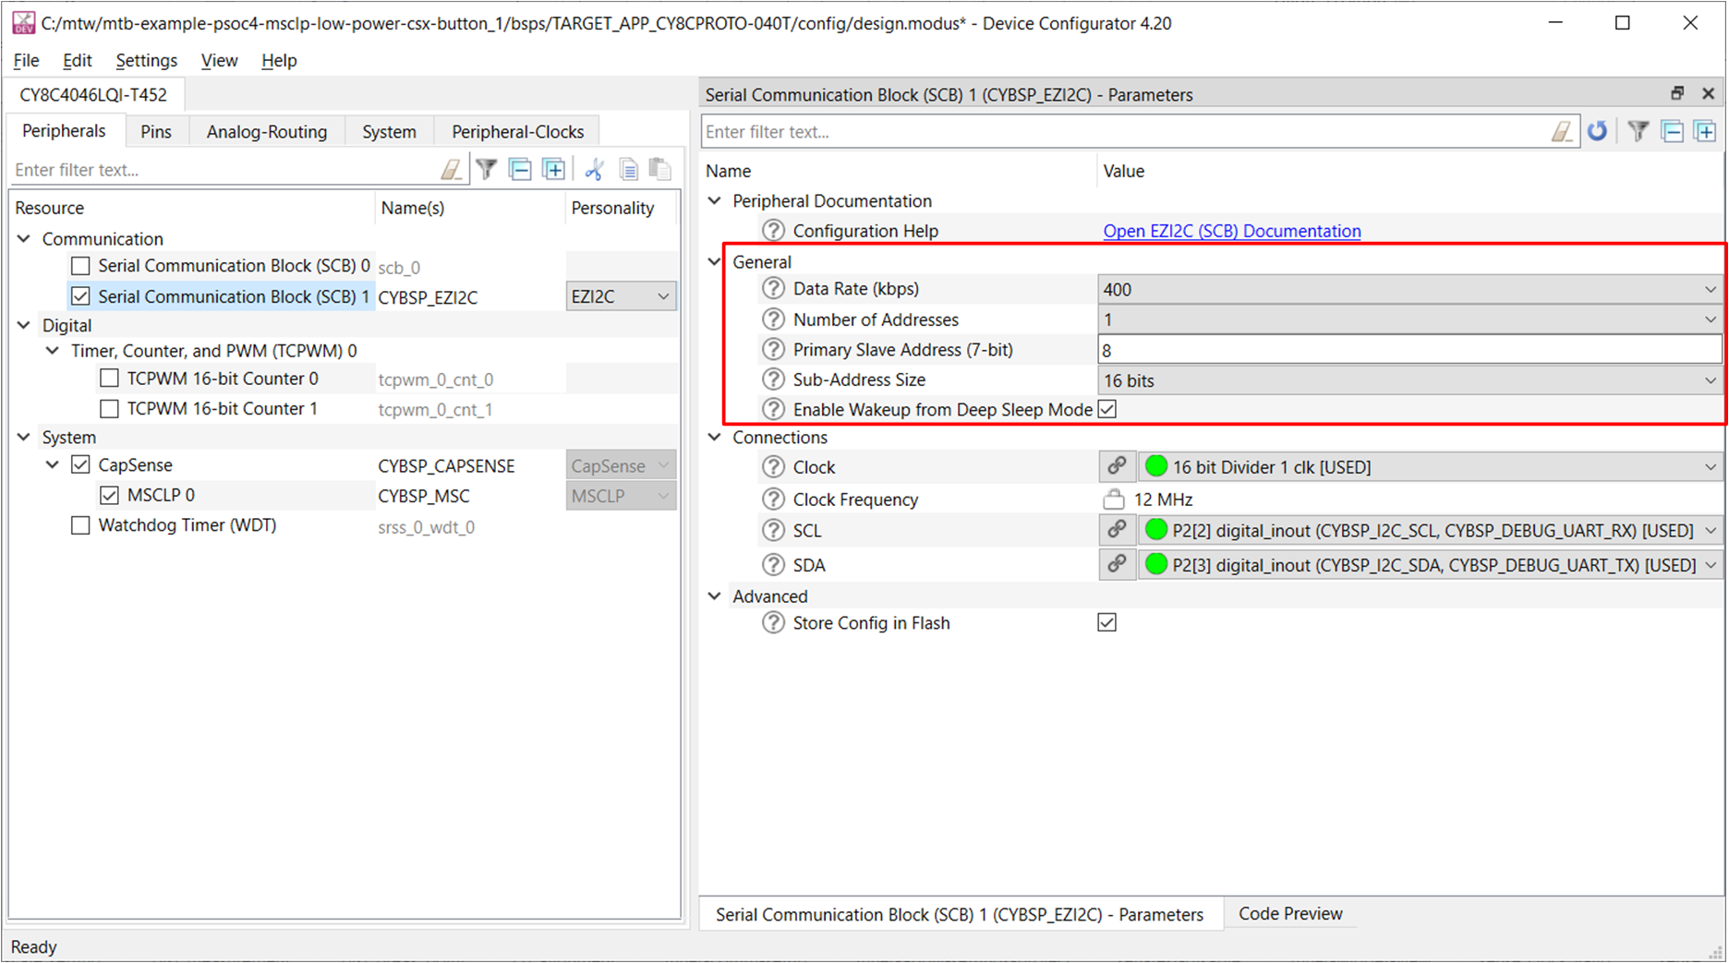The height and width of the screenshot is (963, 1729).
Task: Collapse the Connections parameter group
Action: pyautogui.click(x=715, y=438)
